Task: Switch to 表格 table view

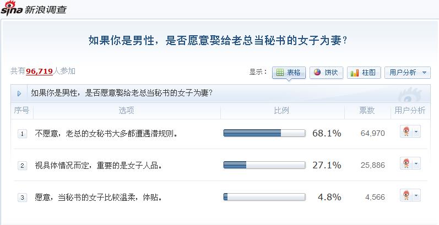Action: [288, 73]
